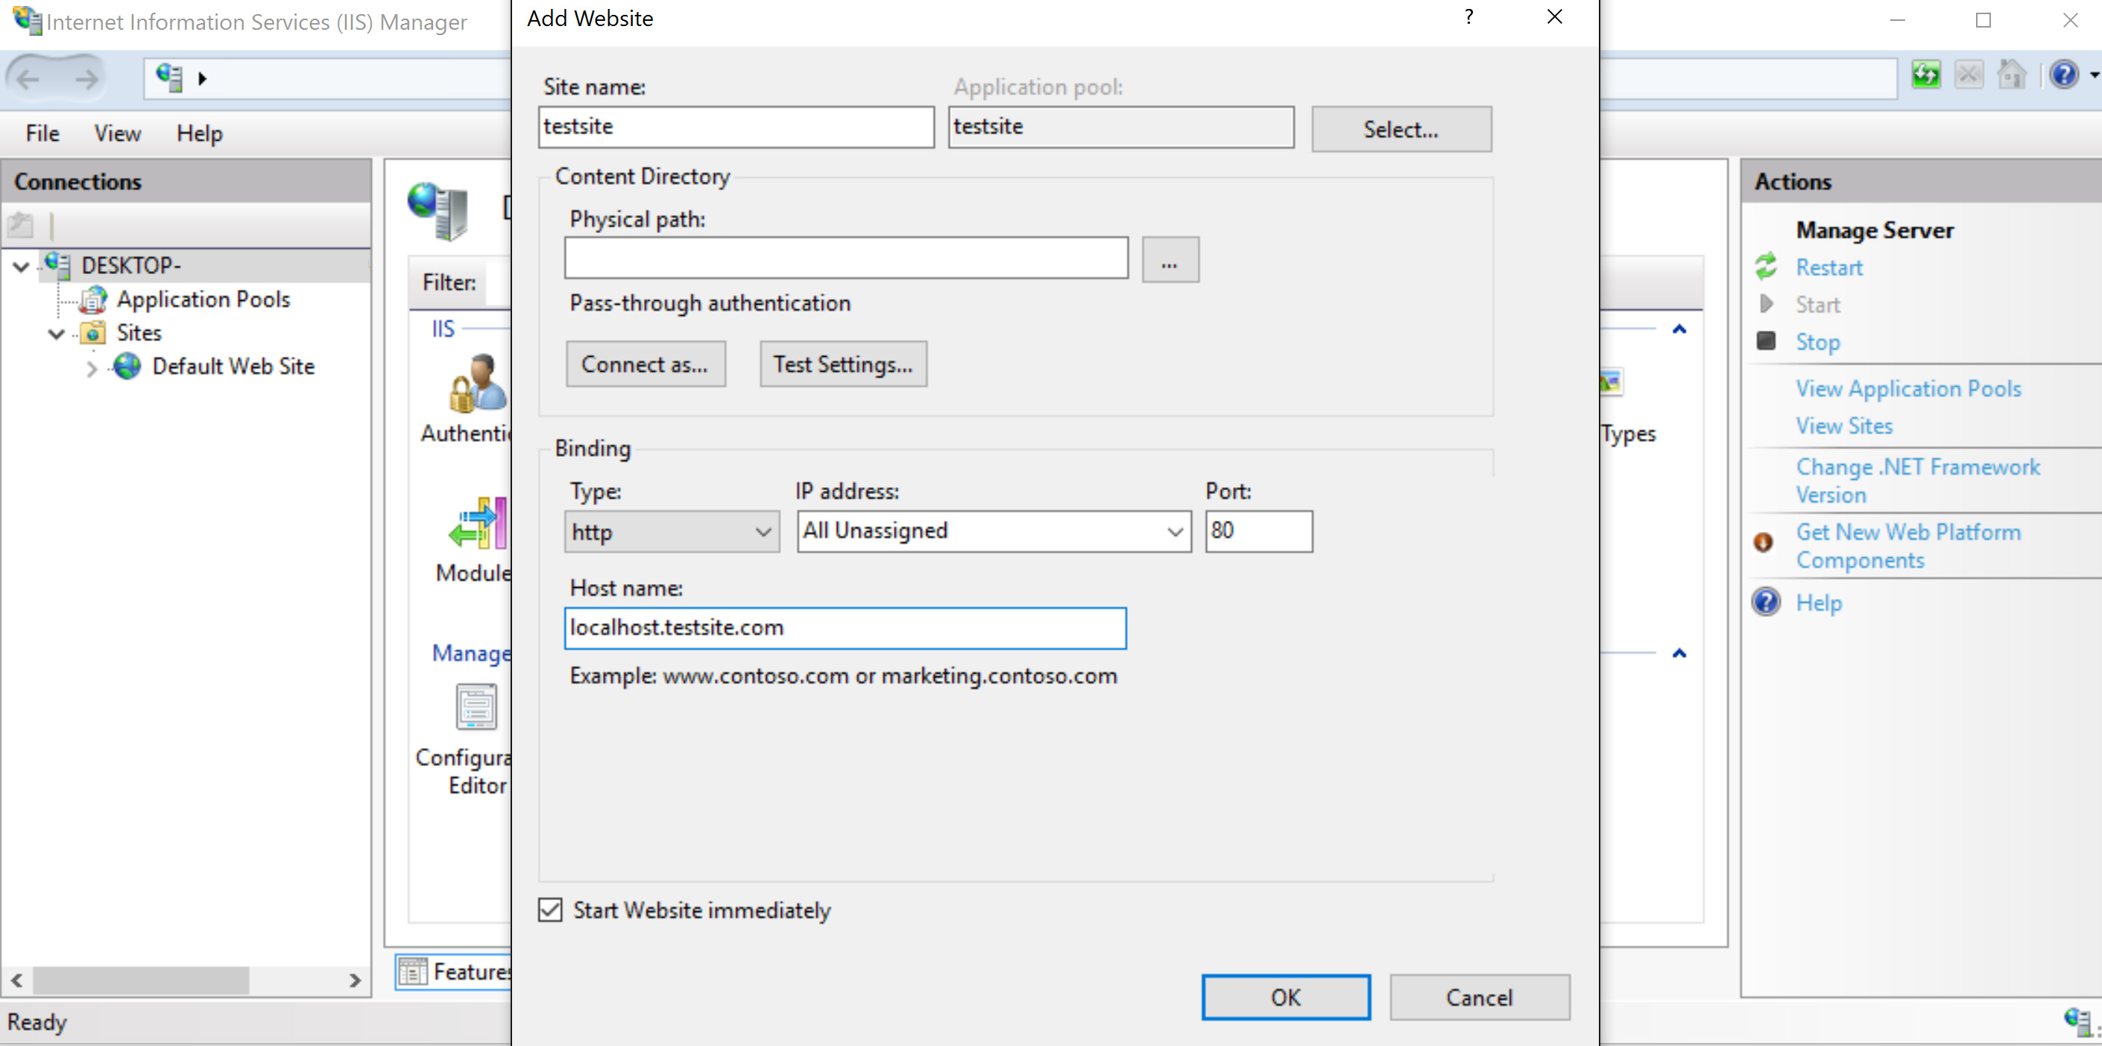Image resolution: width=2102 pixels, height=1046 pixels.
Task: Open the View menu
Action: pos(117,133)
